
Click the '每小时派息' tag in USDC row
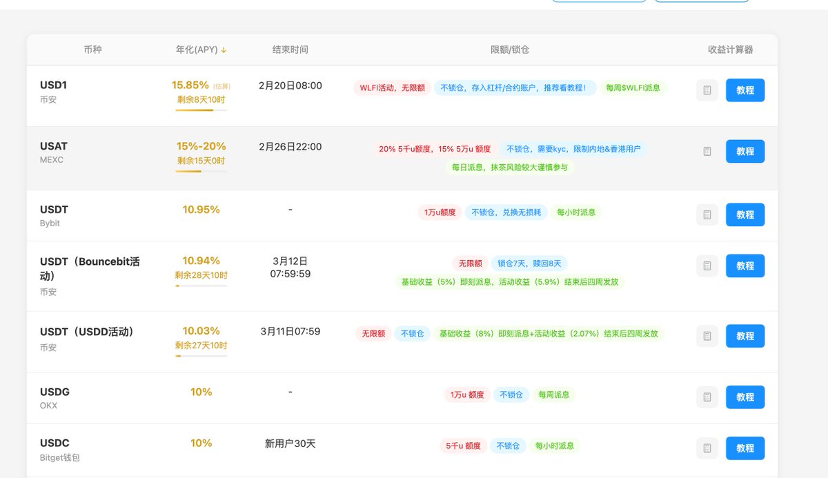tap(555, 446)
